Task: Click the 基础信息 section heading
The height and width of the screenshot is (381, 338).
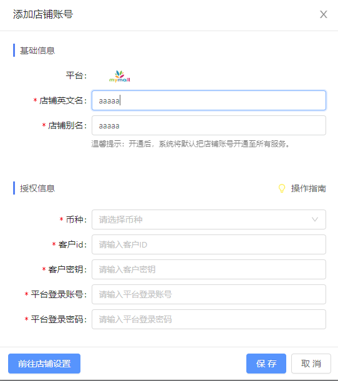Action: coord(37,51)
